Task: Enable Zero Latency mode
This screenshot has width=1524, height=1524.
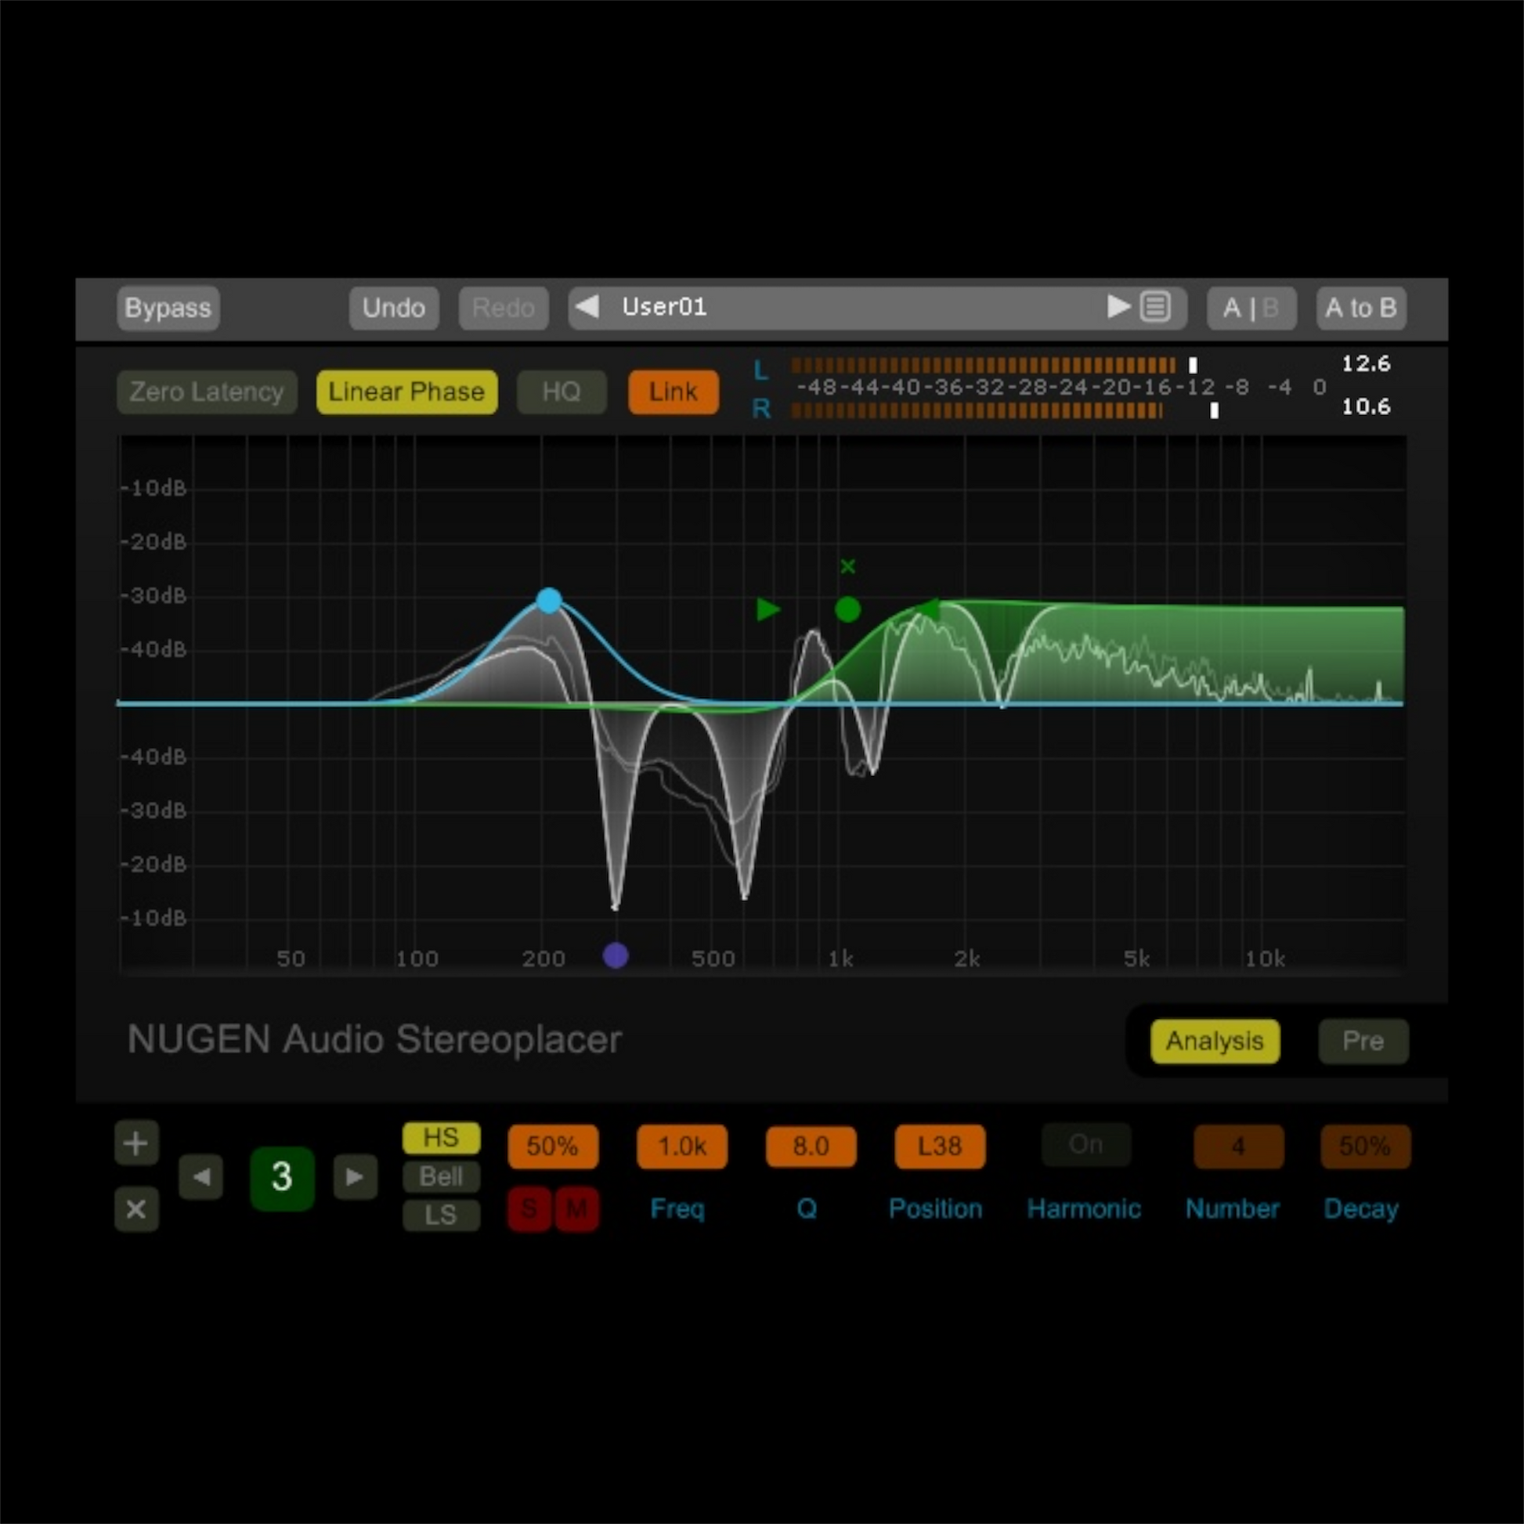Action: click(207, 392)
